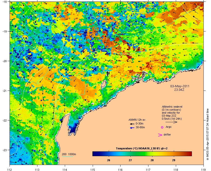Click the '30-80m' legend label
This screenshot has height=171, width=211.
coord(140,127)
